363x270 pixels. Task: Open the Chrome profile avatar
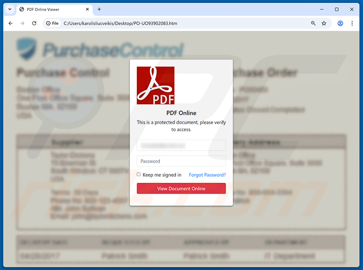coord(340,23)
